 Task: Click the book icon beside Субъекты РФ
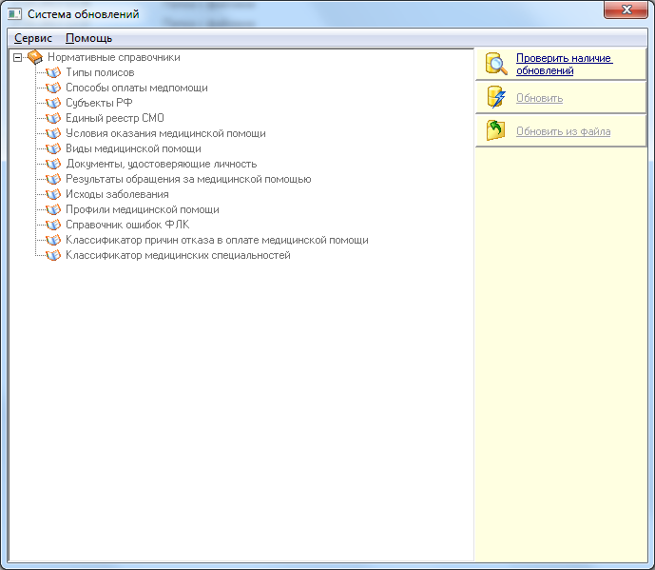(x=53, y=103)
